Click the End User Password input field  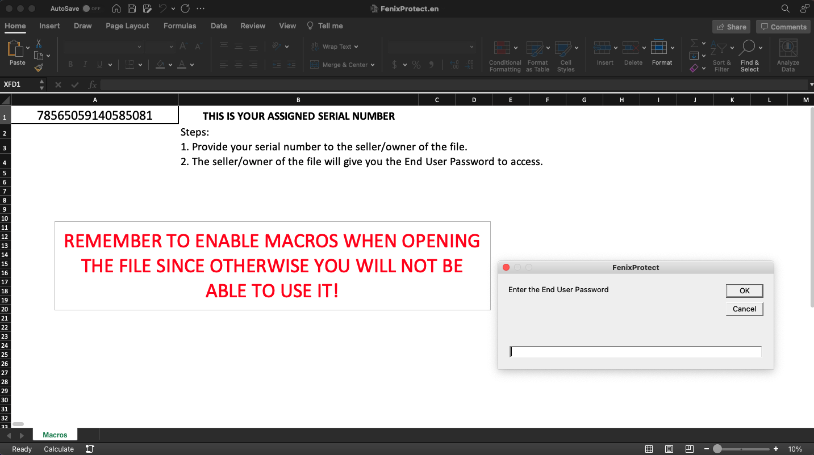coord(636,352)
